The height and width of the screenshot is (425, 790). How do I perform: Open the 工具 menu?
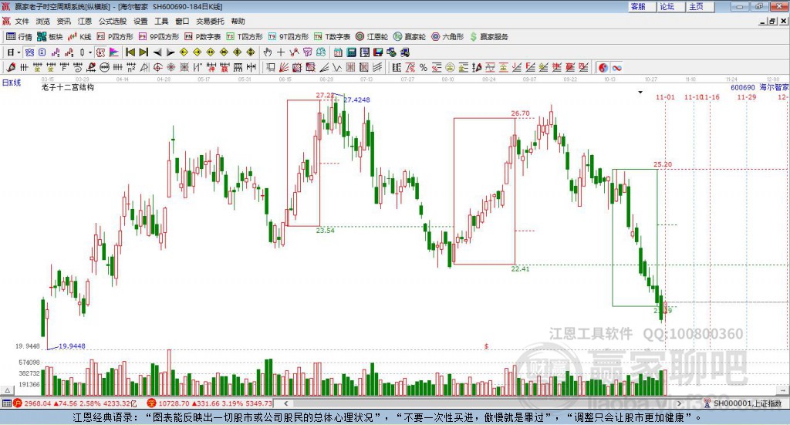pyautogui.click(x=161, y=21)
